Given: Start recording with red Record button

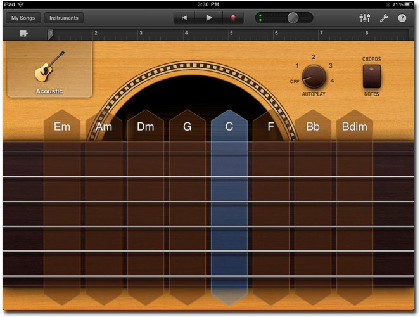Looking at the screenshot, I should point(233,18).
